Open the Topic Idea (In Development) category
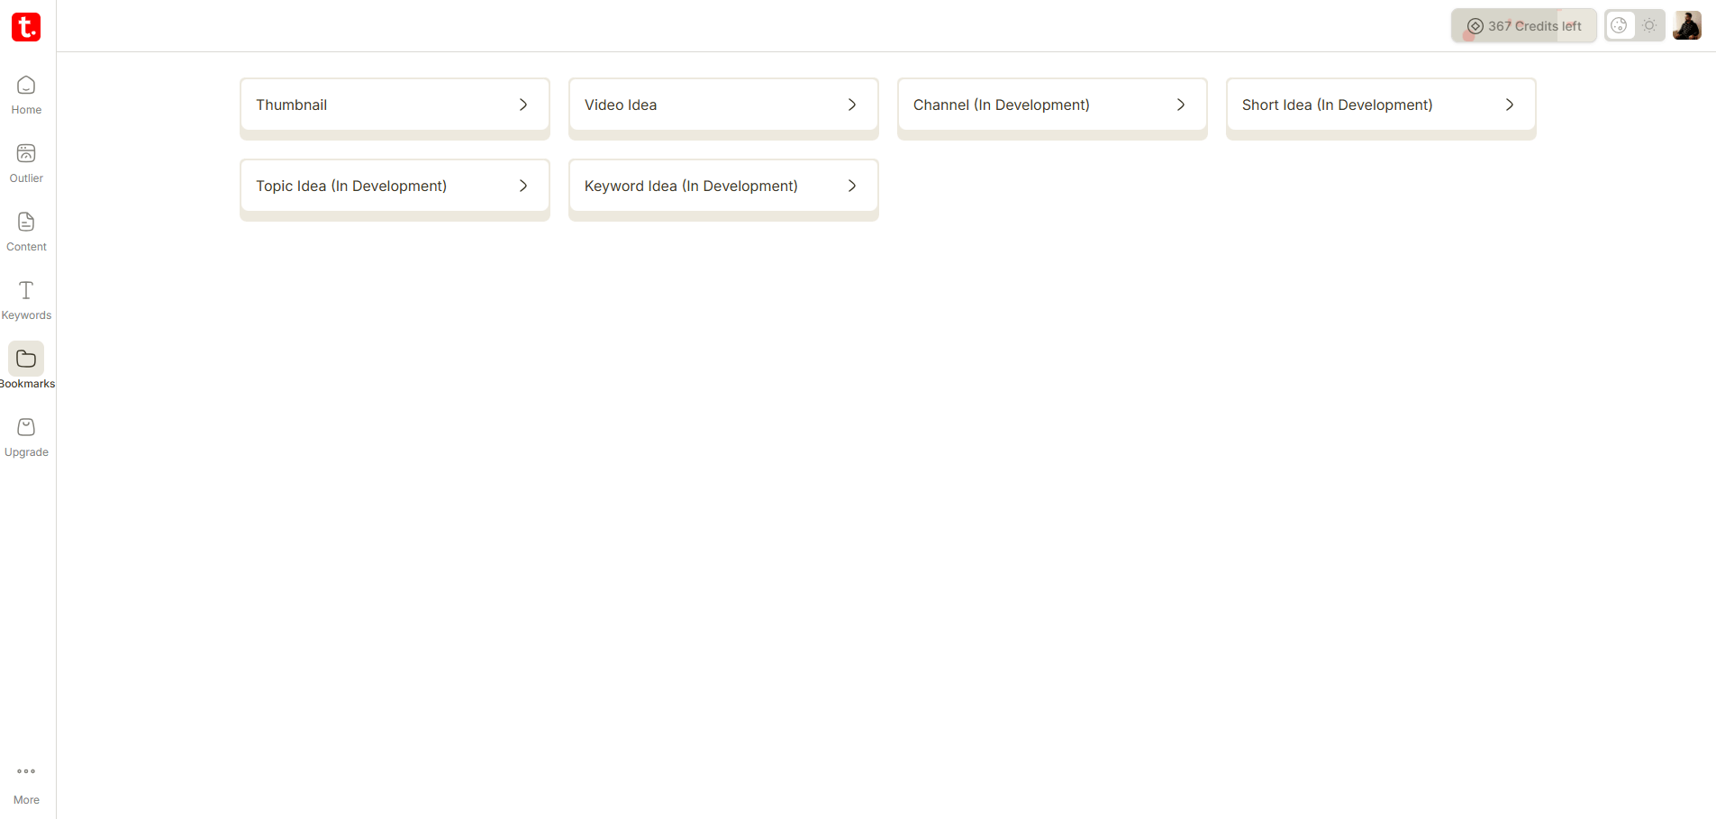1716x819 pixels. 351,187
